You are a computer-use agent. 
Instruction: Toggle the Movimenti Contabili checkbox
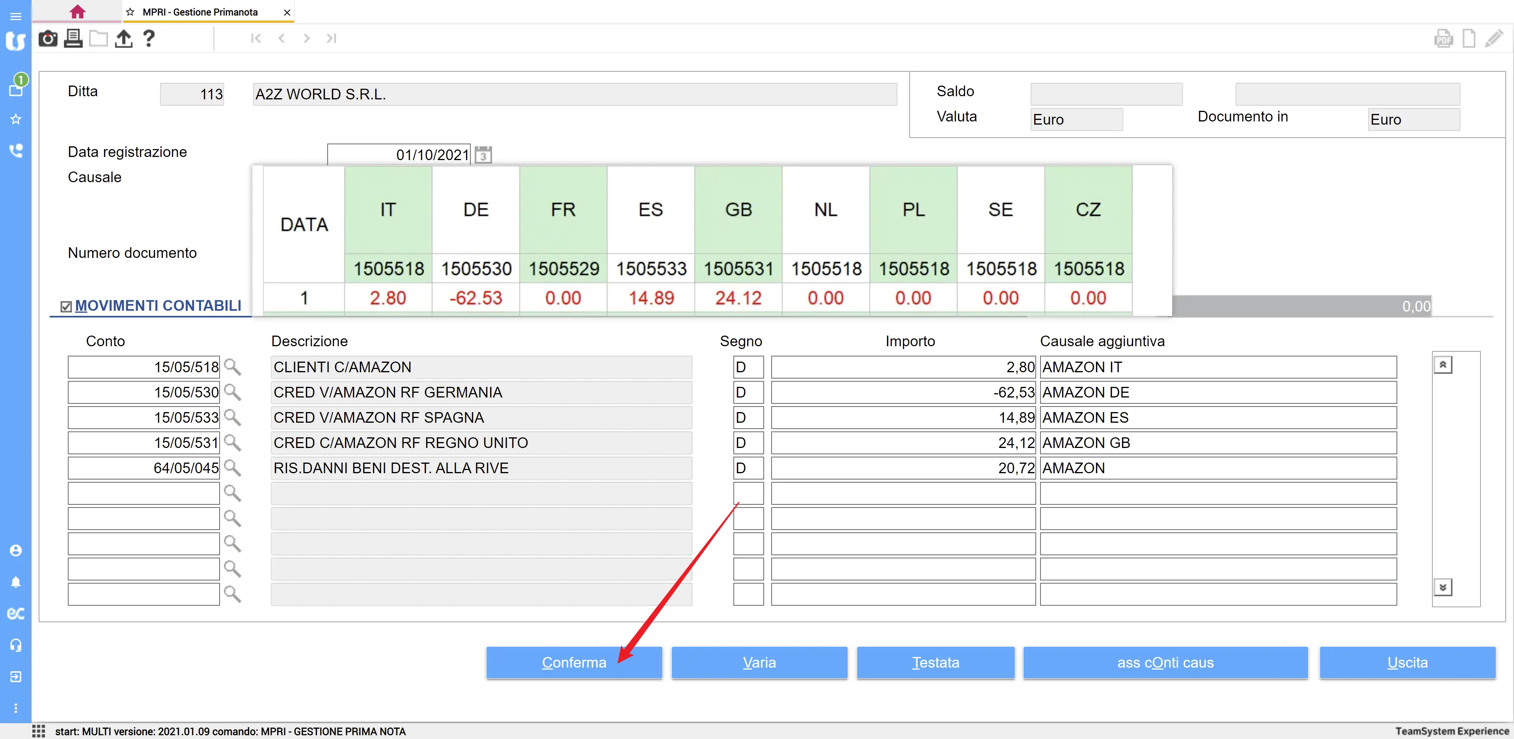pos(66,306)
